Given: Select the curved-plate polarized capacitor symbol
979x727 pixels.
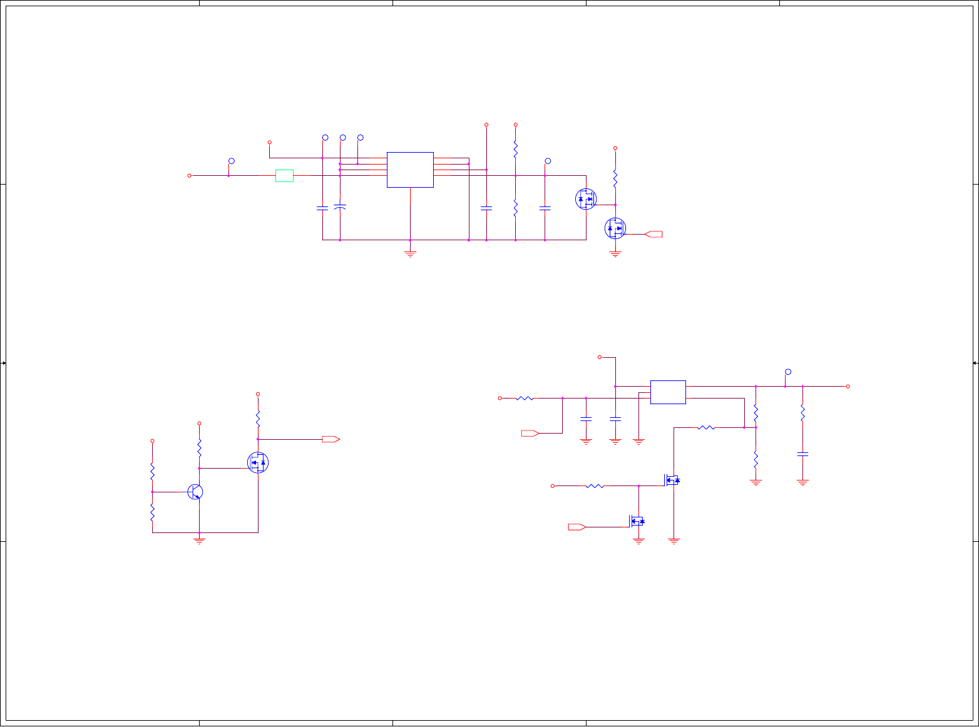Looking at the screenshot, I should tap(340, 206).
